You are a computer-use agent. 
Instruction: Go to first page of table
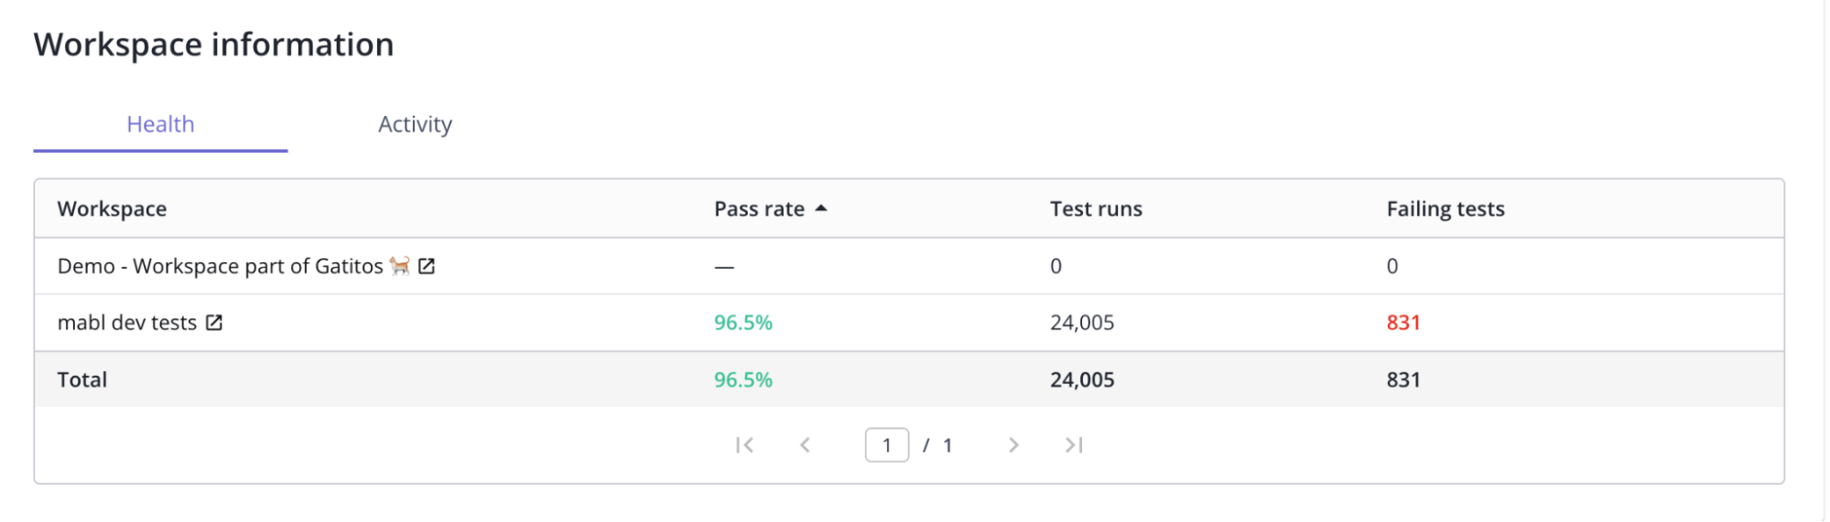[744, 445]
